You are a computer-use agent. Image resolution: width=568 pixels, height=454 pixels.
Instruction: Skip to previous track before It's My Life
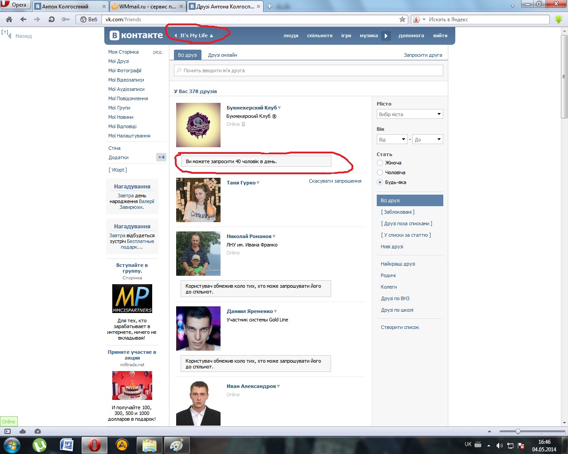[x=176, y=35]
